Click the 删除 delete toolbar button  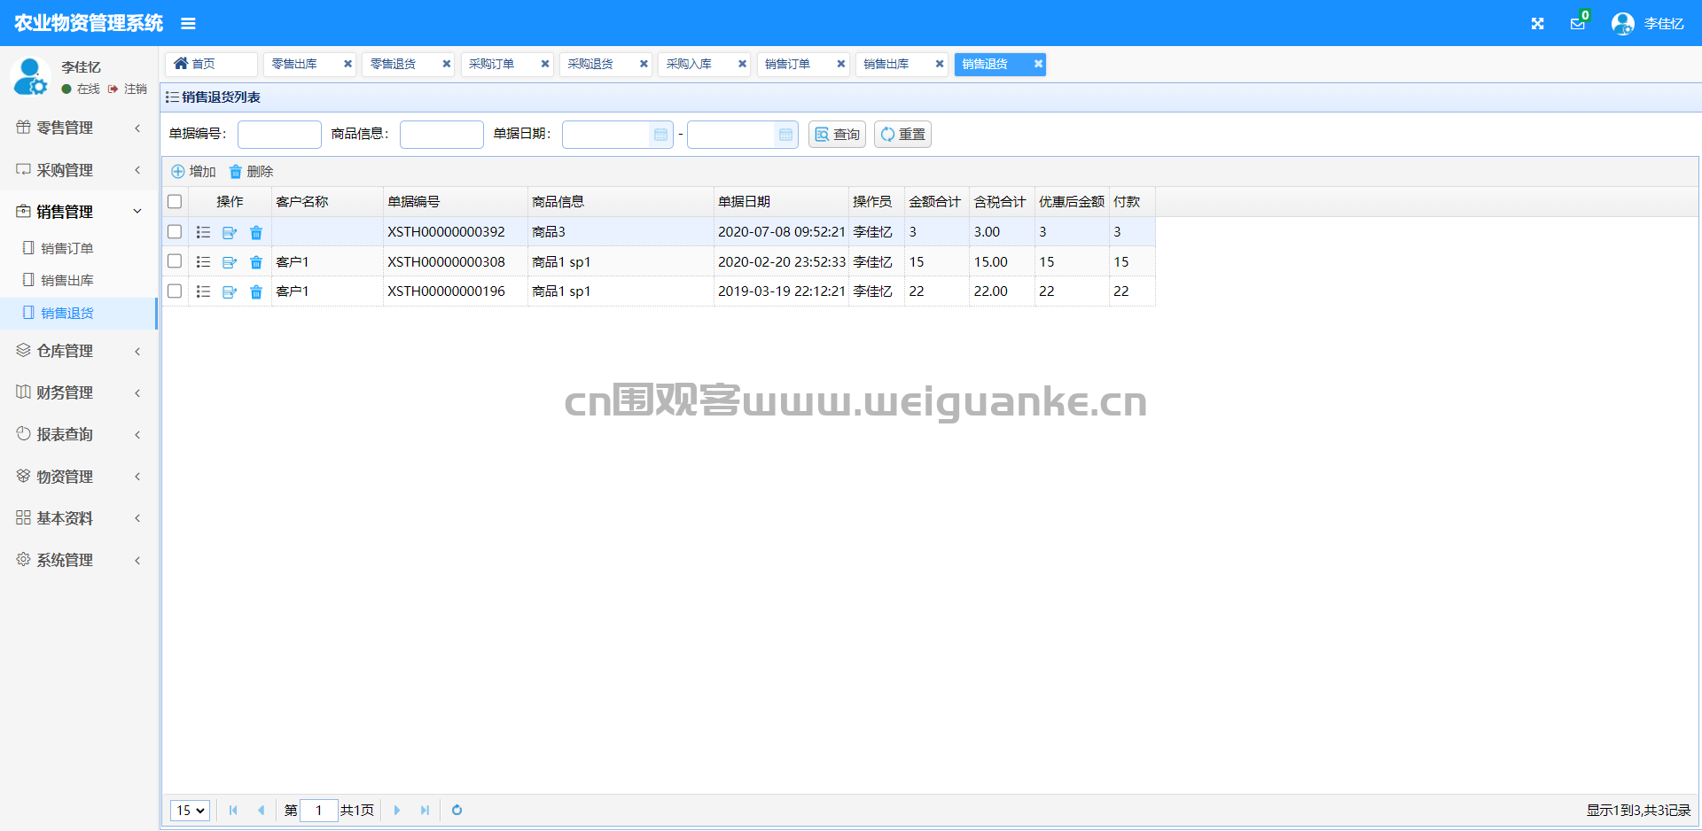pyautogui.click(x=251, y=172)
